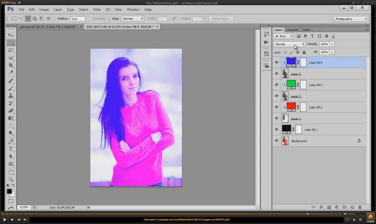Click the Feather input field
376x224 pixels.
click(x=78, y=19)
